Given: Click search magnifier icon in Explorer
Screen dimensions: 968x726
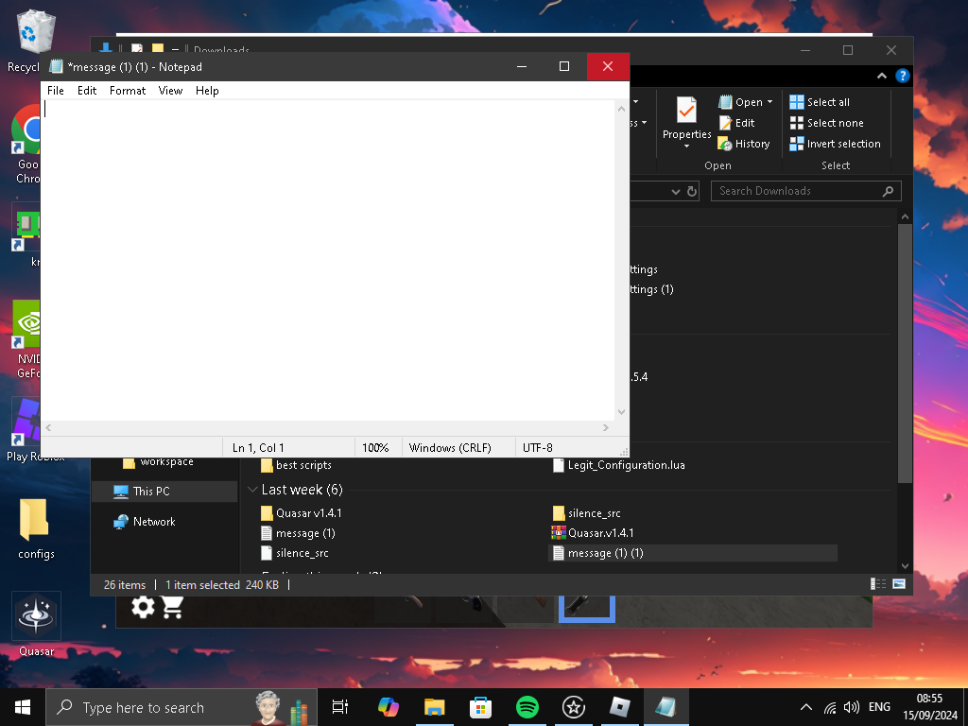Looking at the screenshot, I should tap(888, 191).
